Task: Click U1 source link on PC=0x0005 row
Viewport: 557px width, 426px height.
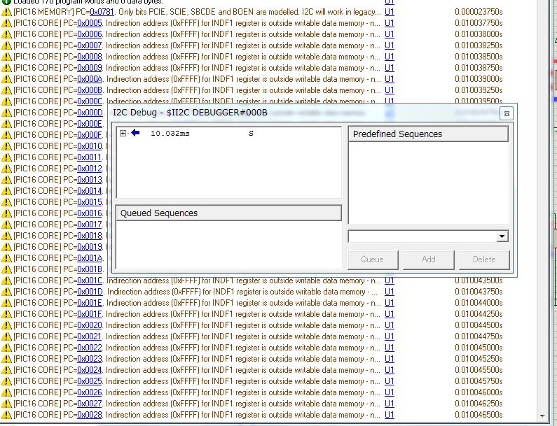Action: (x=390, y=23)
